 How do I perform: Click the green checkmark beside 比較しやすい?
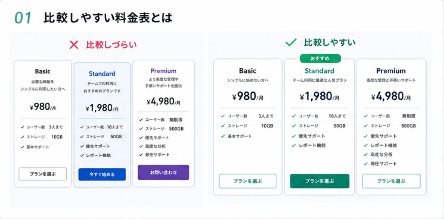(291, 43)
